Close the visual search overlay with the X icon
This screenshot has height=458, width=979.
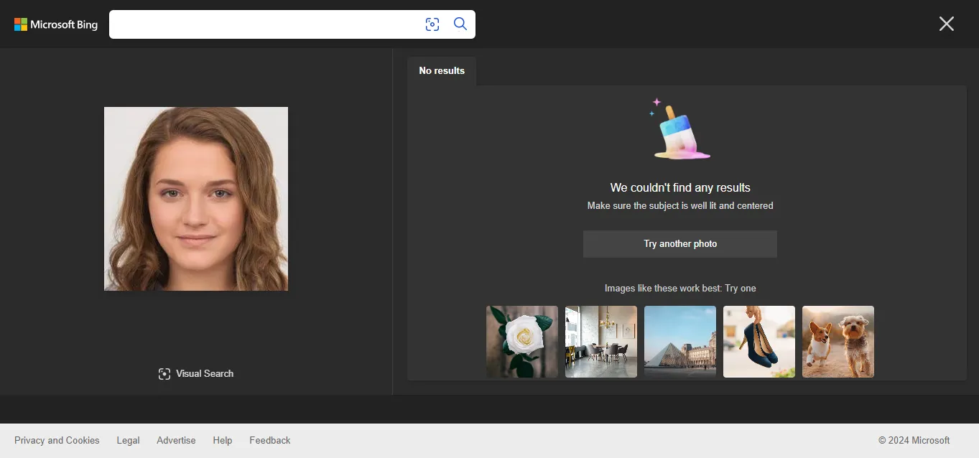(x=946, y=24)
